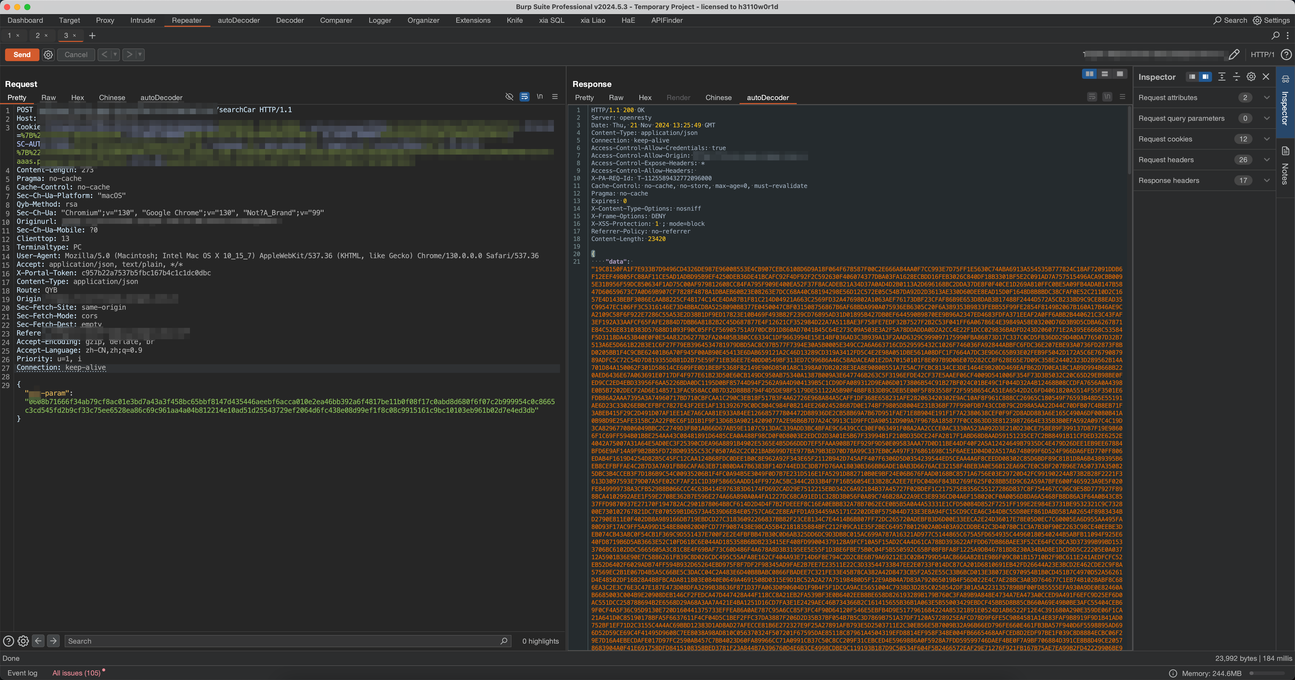Viewport: 1295px width, 680px height.
Task: Toggle word wrap in the Request editor
Action: click(524, 96)
